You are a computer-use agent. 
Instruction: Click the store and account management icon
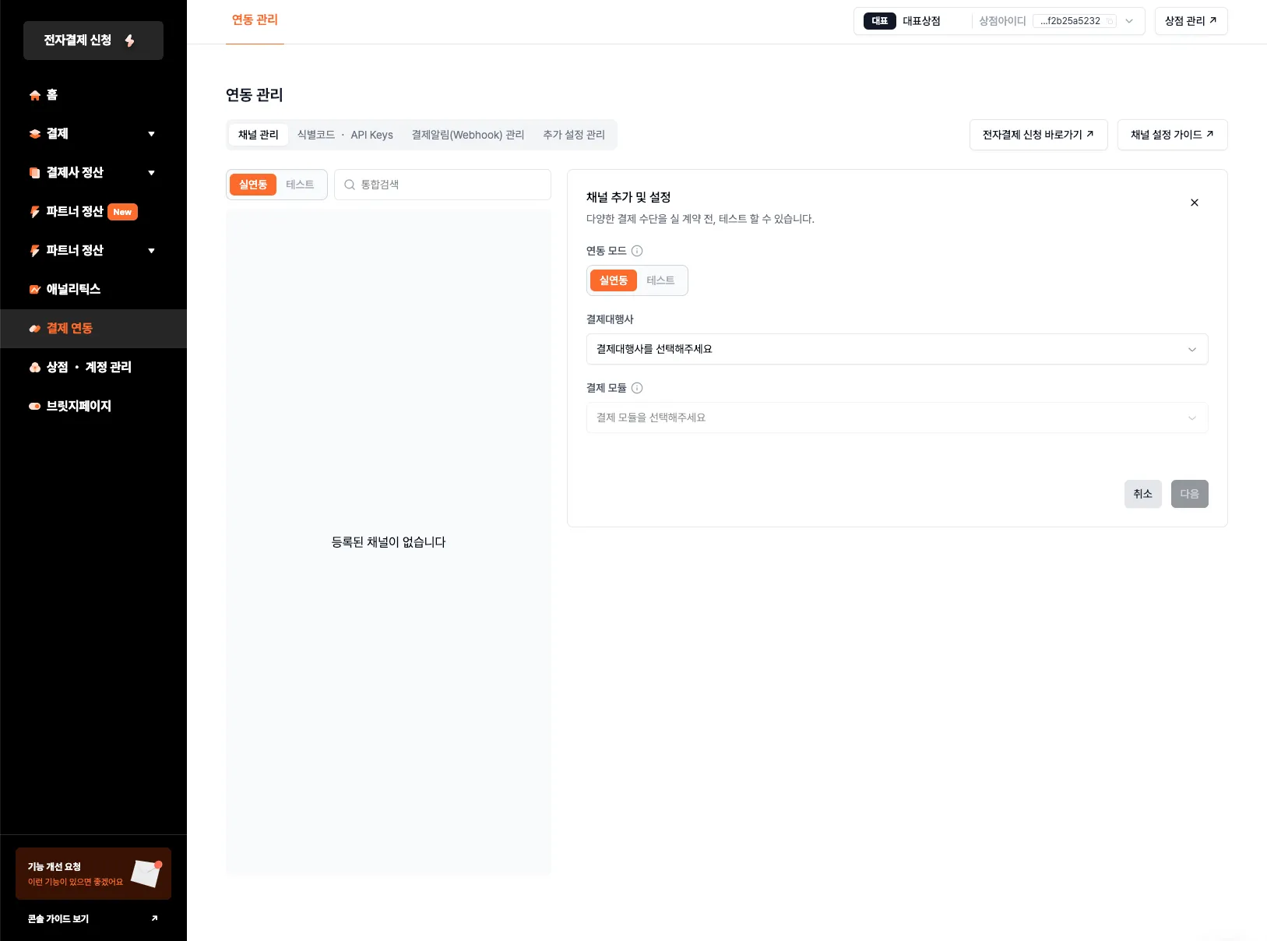[x=35, y=368]
